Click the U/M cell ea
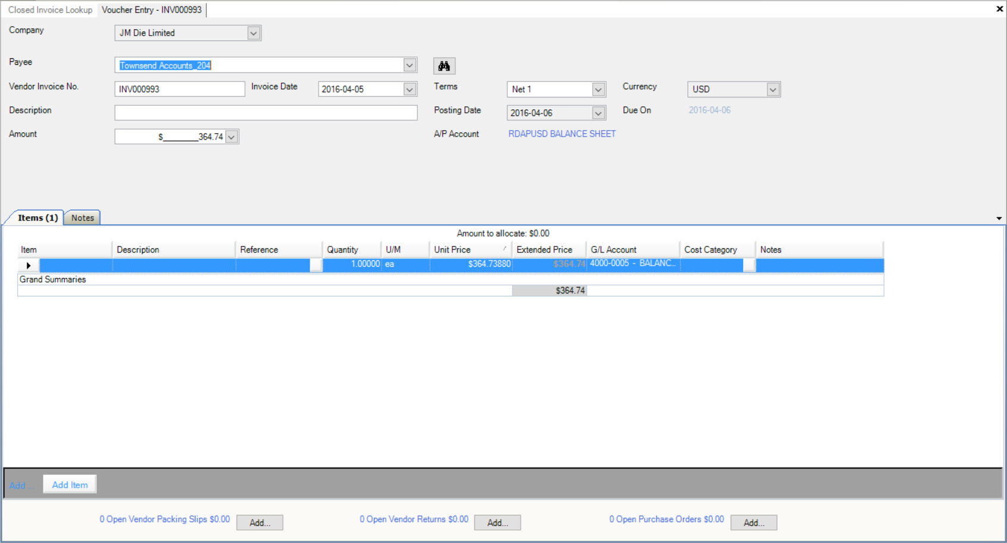Viewport: 1007px width, 543px height. 405,264
